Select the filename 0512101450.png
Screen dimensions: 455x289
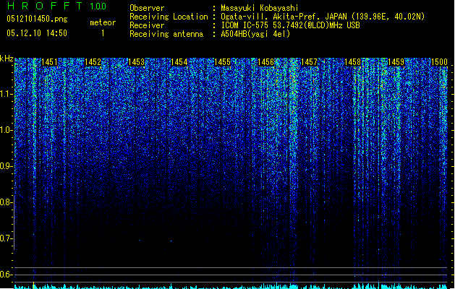[x=37, y=20]
